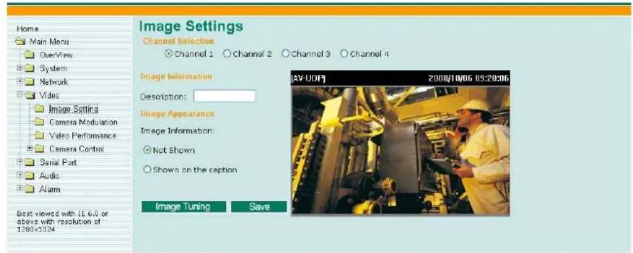The width and height of the screenshot is (633, 253).
Task: Click the Main Menu folder icon
Action: pyautogui.click(x=20, y=41)
